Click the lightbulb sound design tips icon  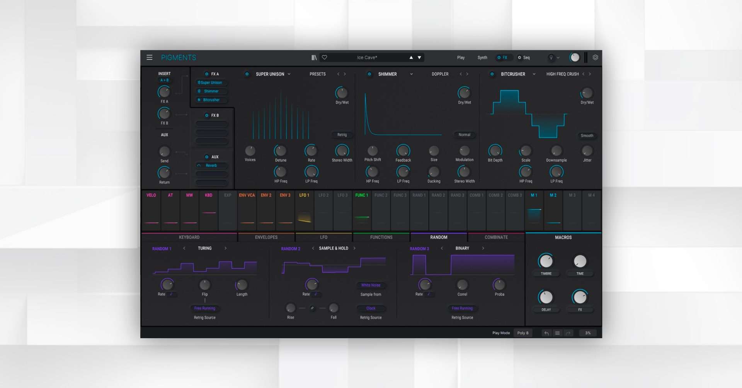551,58
